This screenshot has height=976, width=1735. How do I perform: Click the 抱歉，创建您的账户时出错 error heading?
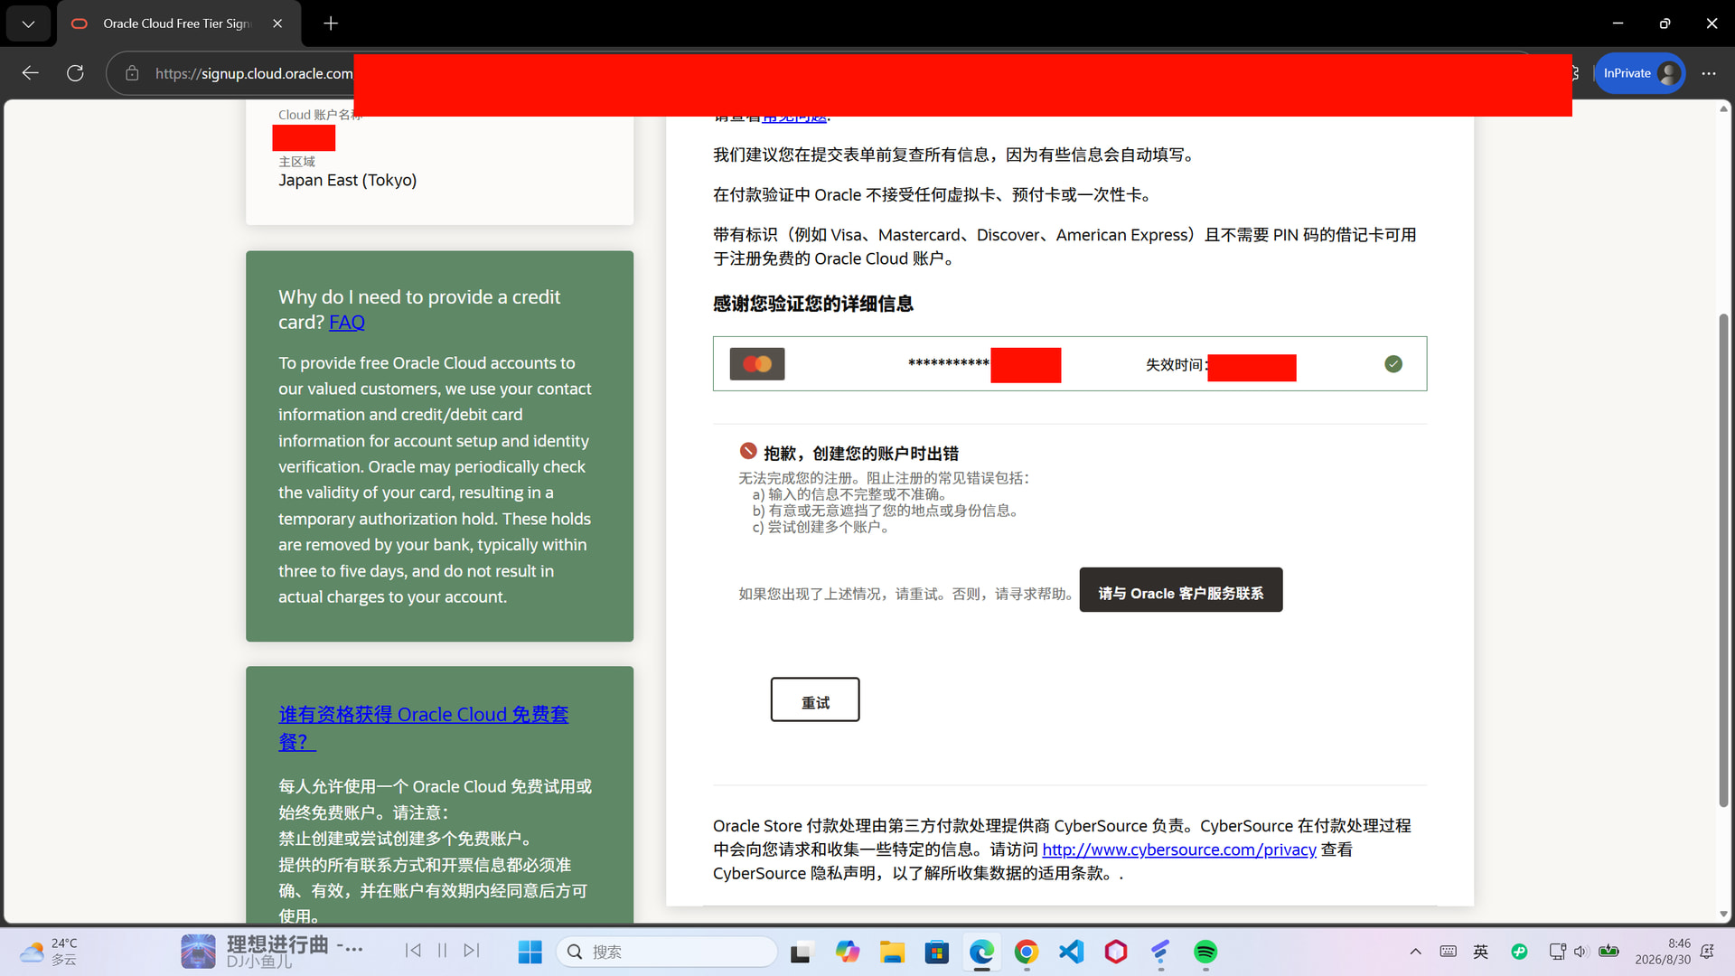coord(861,454)
